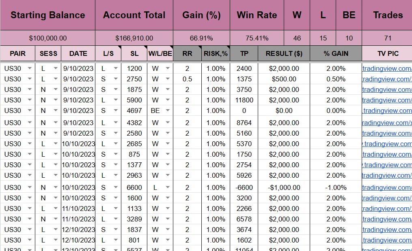
Task: Select the TV PIC column header
Action: point(387,53)
